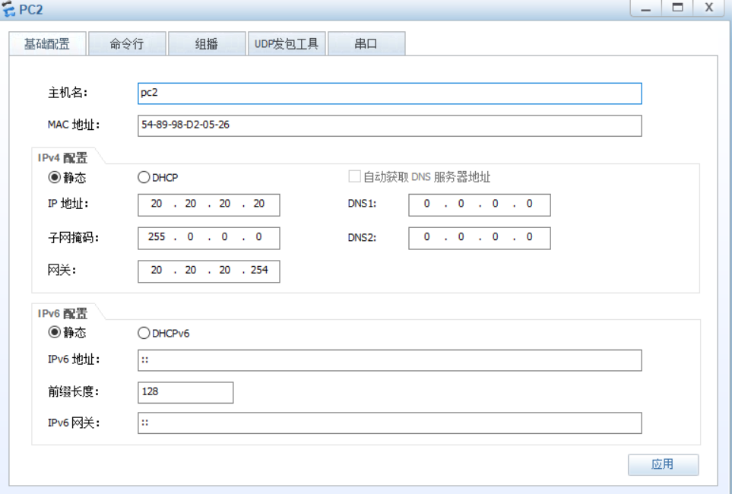732x494 pixels.
Task: Click the MAC 地址 input field
Action: (390, 125)
